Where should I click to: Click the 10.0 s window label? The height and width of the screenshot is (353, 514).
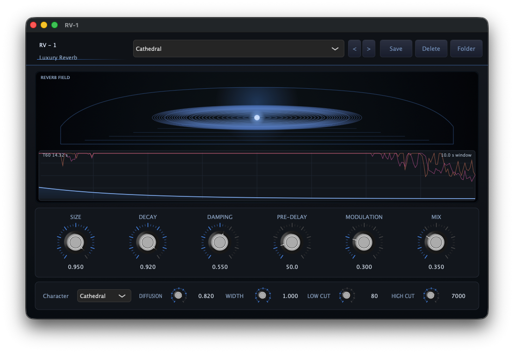pyautogui.click(x=456, y=155)
